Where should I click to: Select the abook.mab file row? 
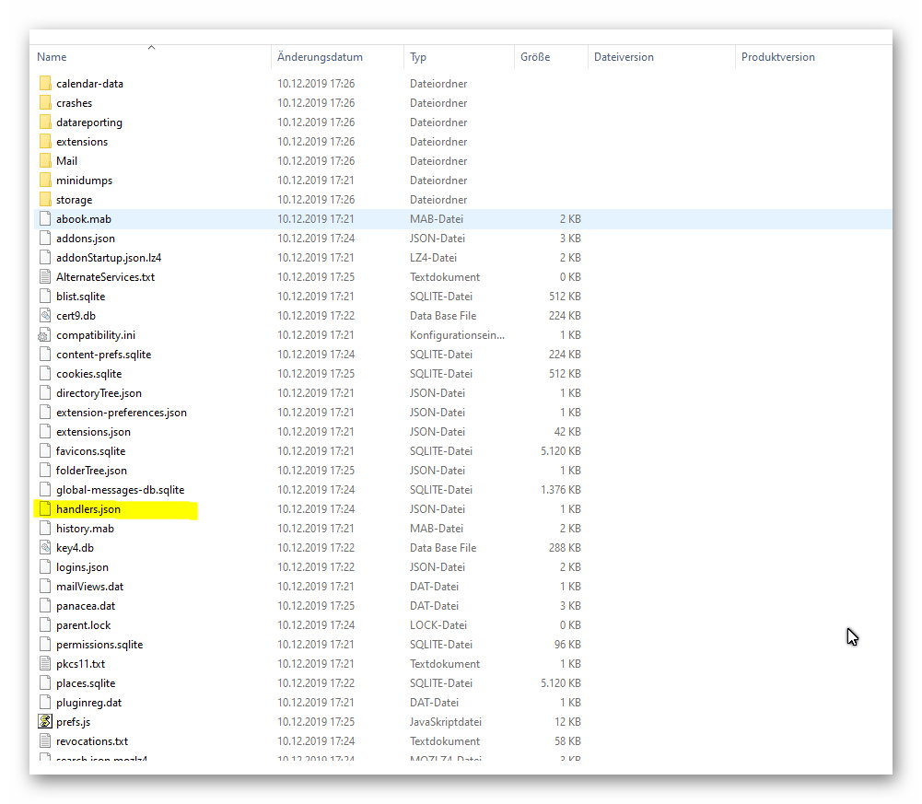(84, 219)
